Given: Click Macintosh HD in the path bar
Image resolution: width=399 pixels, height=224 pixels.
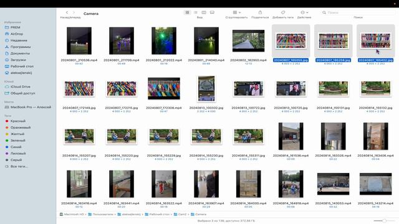Looking at the screenshot, I should 72,214.
